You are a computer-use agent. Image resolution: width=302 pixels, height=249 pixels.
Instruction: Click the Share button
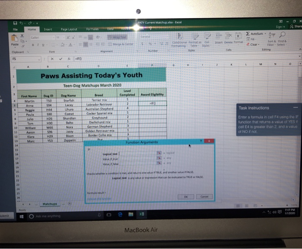(x=296, y=27)
